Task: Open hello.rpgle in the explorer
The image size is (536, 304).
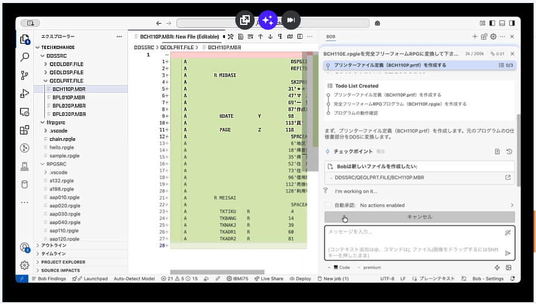Action: coord(61,147)
